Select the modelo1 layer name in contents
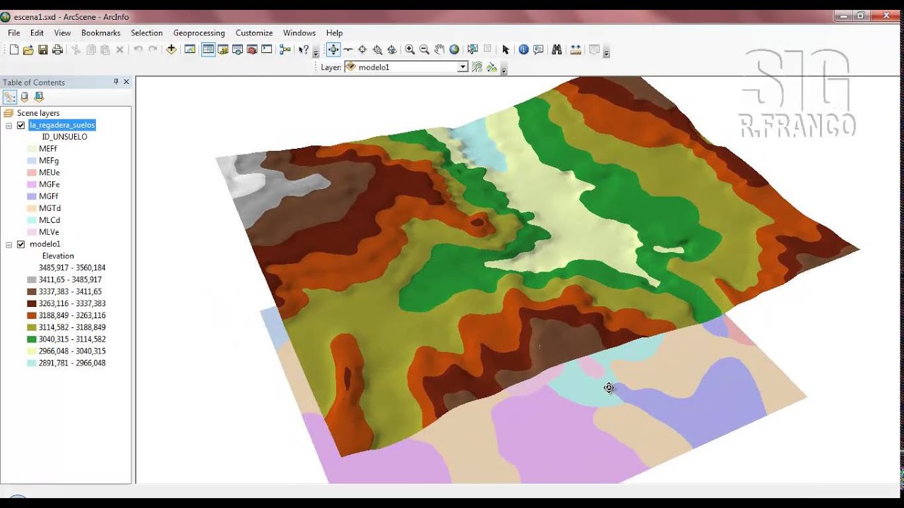This screenshot has width=904, height=508. 45,244
